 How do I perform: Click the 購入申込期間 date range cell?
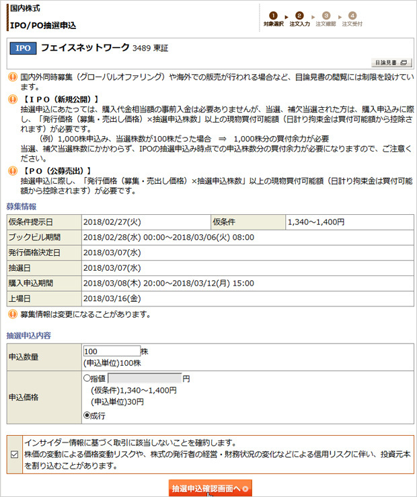click(x=248, y=284)
